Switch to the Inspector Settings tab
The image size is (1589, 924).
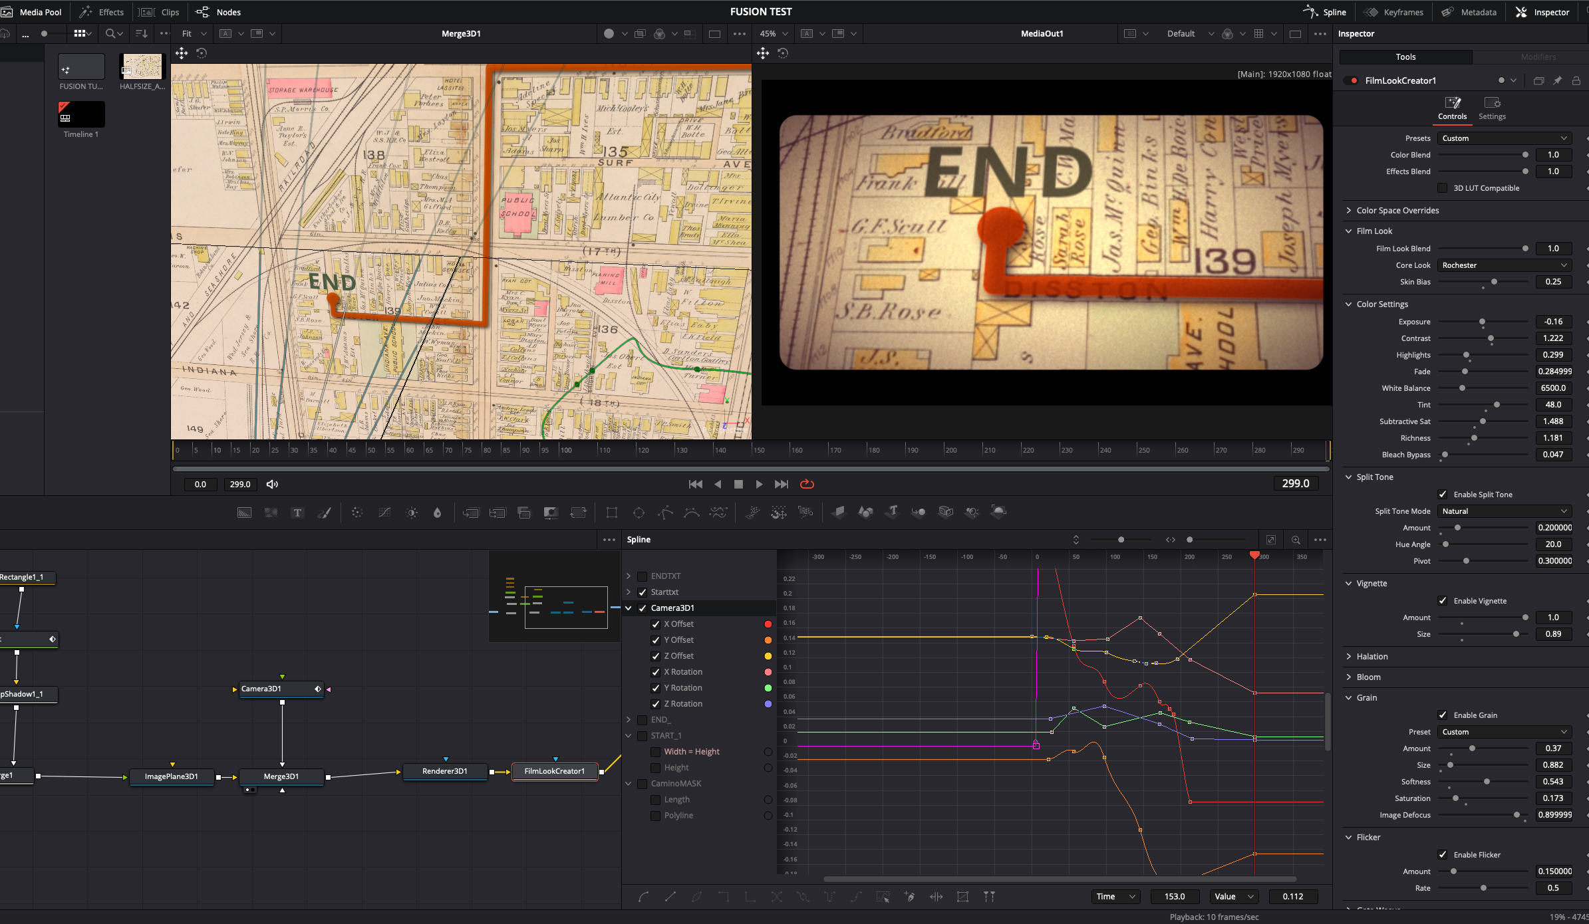[1492, 108]
